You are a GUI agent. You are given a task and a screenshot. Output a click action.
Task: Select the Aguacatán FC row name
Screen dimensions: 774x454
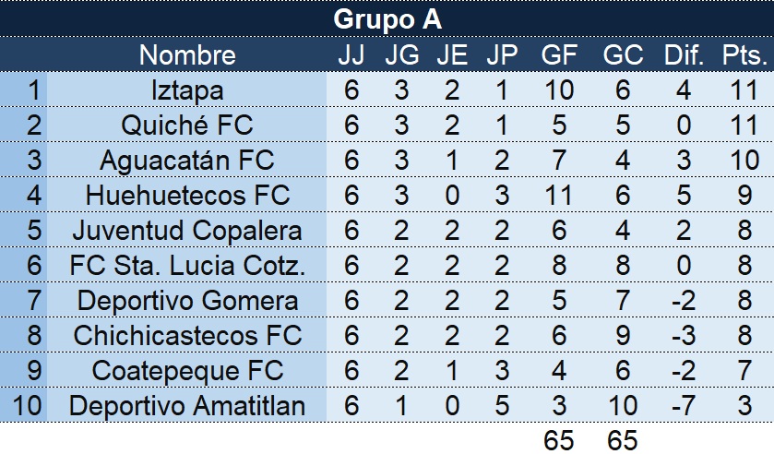click(187, 160)
